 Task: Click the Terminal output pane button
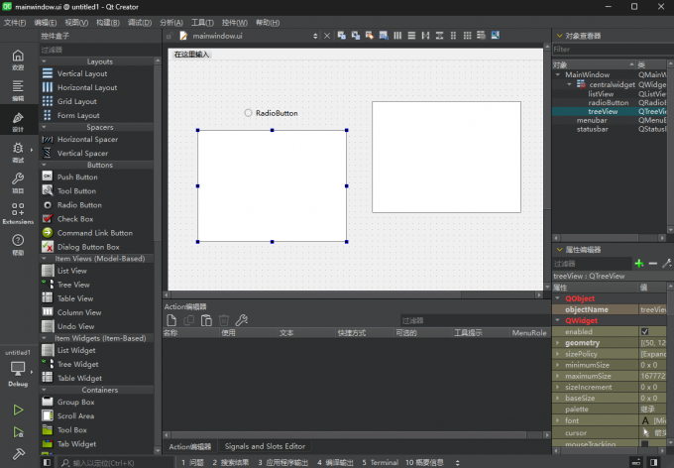(381, 462)
